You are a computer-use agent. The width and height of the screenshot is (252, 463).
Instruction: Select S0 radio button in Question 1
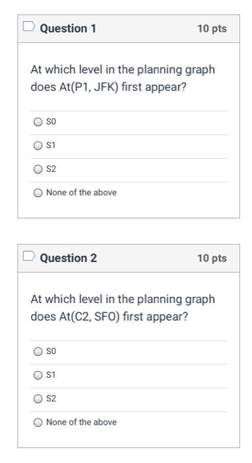click(x=38, y=122)
